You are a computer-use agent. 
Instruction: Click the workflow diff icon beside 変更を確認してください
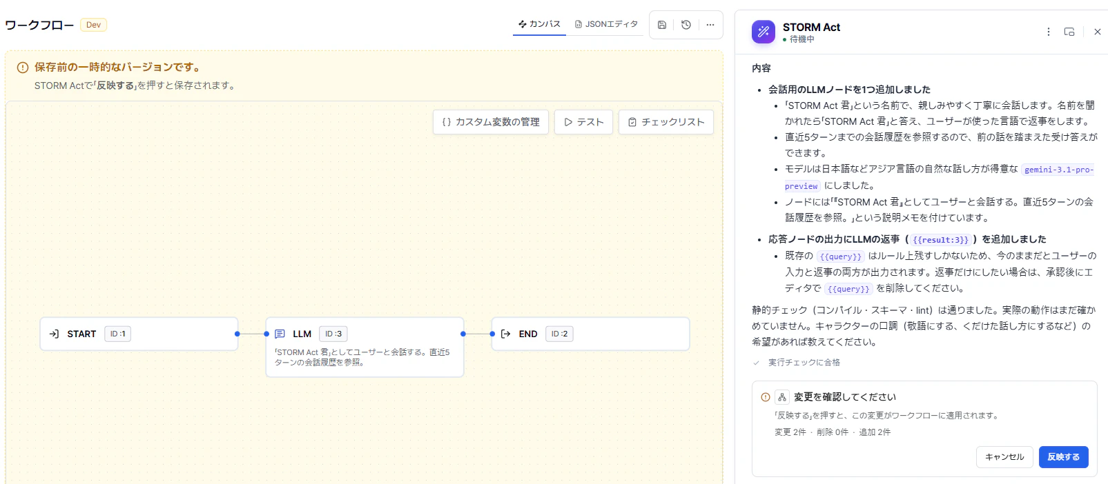tap(782, 397)
